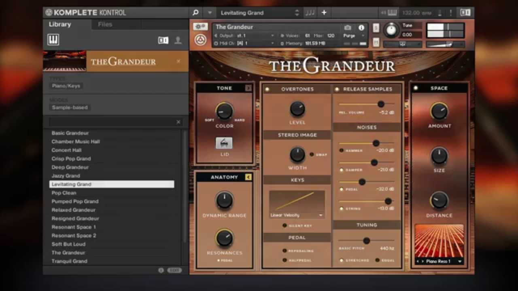Click the plus icon beside preset name

324,13
